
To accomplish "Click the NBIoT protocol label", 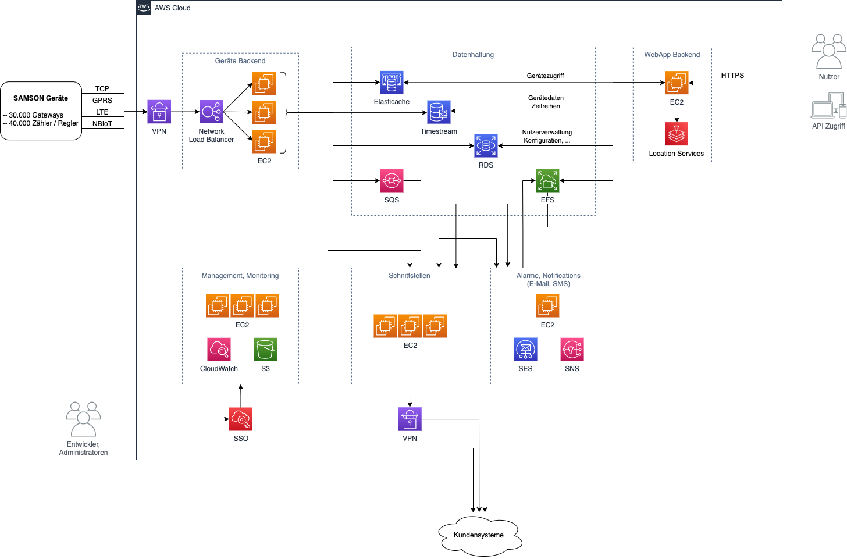I will click(102, 124).
